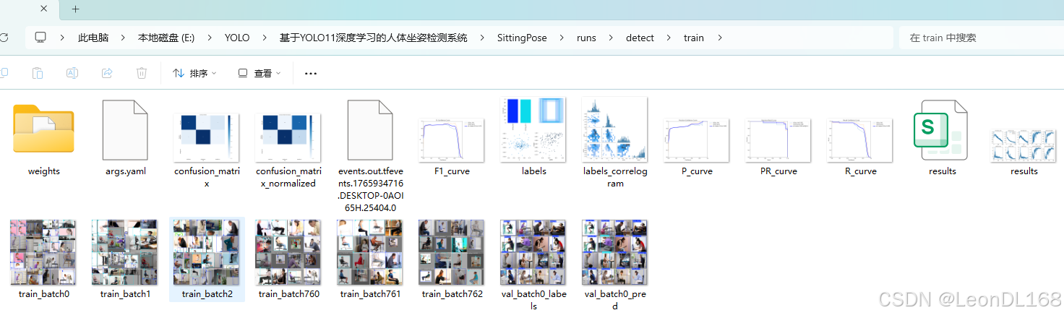This screenshot has width=1064, height=318.
Task: Close the current File Explorer tab
Action: coord(43,9)
